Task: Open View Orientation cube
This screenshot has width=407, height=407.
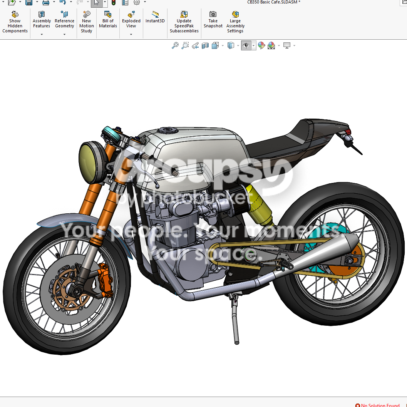Action: pyautogui.click(x=215, y=45)
